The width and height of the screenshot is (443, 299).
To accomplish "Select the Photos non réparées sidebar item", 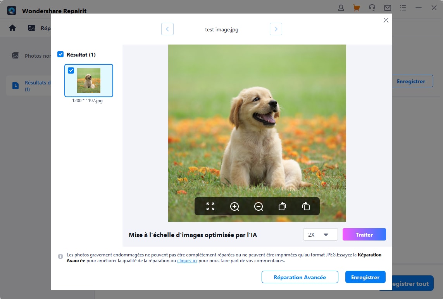I will point(31,56).
